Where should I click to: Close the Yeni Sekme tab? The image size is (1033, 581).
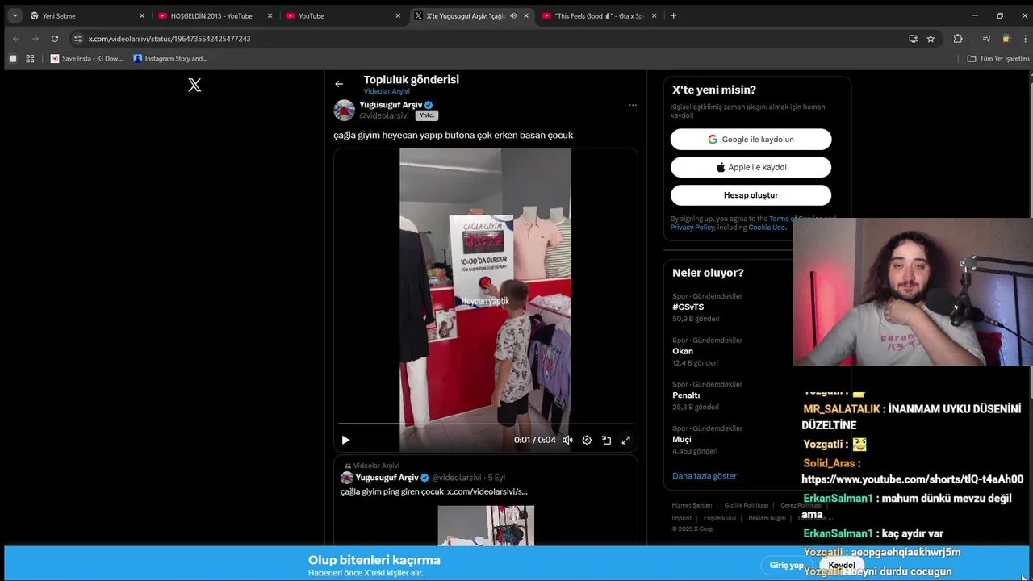[x=142, y=15]
